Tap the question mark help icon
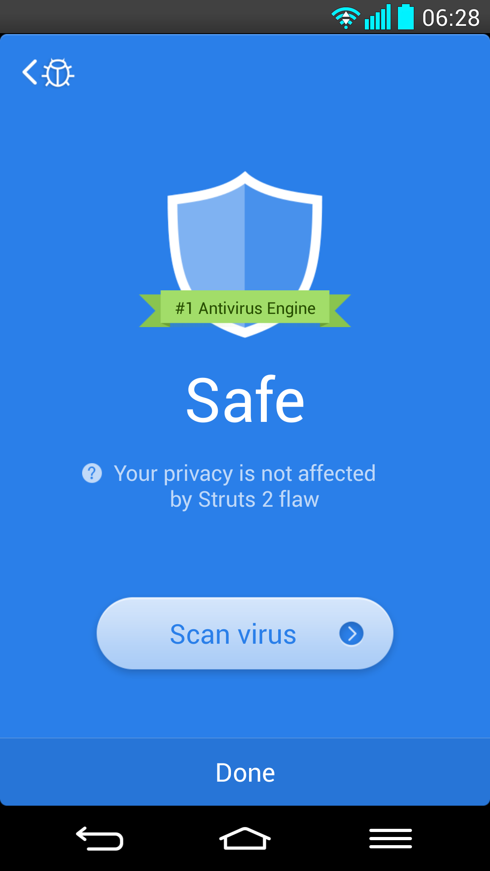This screenshot has height=871, width=490. point(92,473)
